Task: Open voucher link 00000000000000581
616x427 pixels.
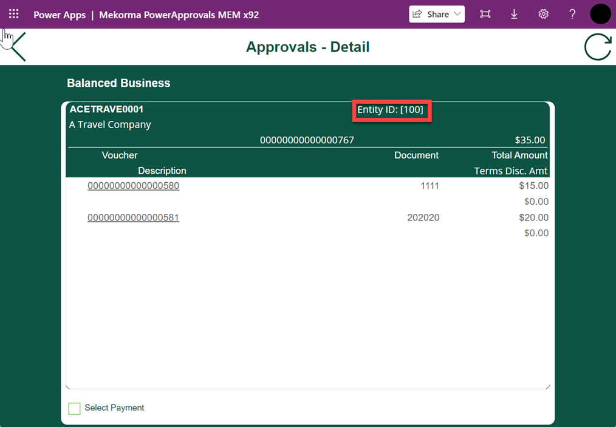Action: pos(133,217)
